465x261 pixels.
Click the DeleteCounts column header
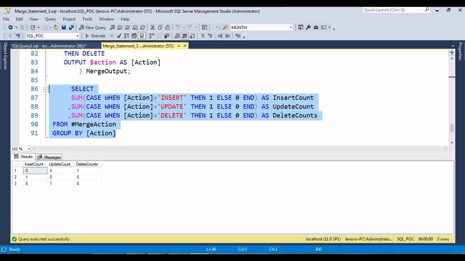coord(87,164)
